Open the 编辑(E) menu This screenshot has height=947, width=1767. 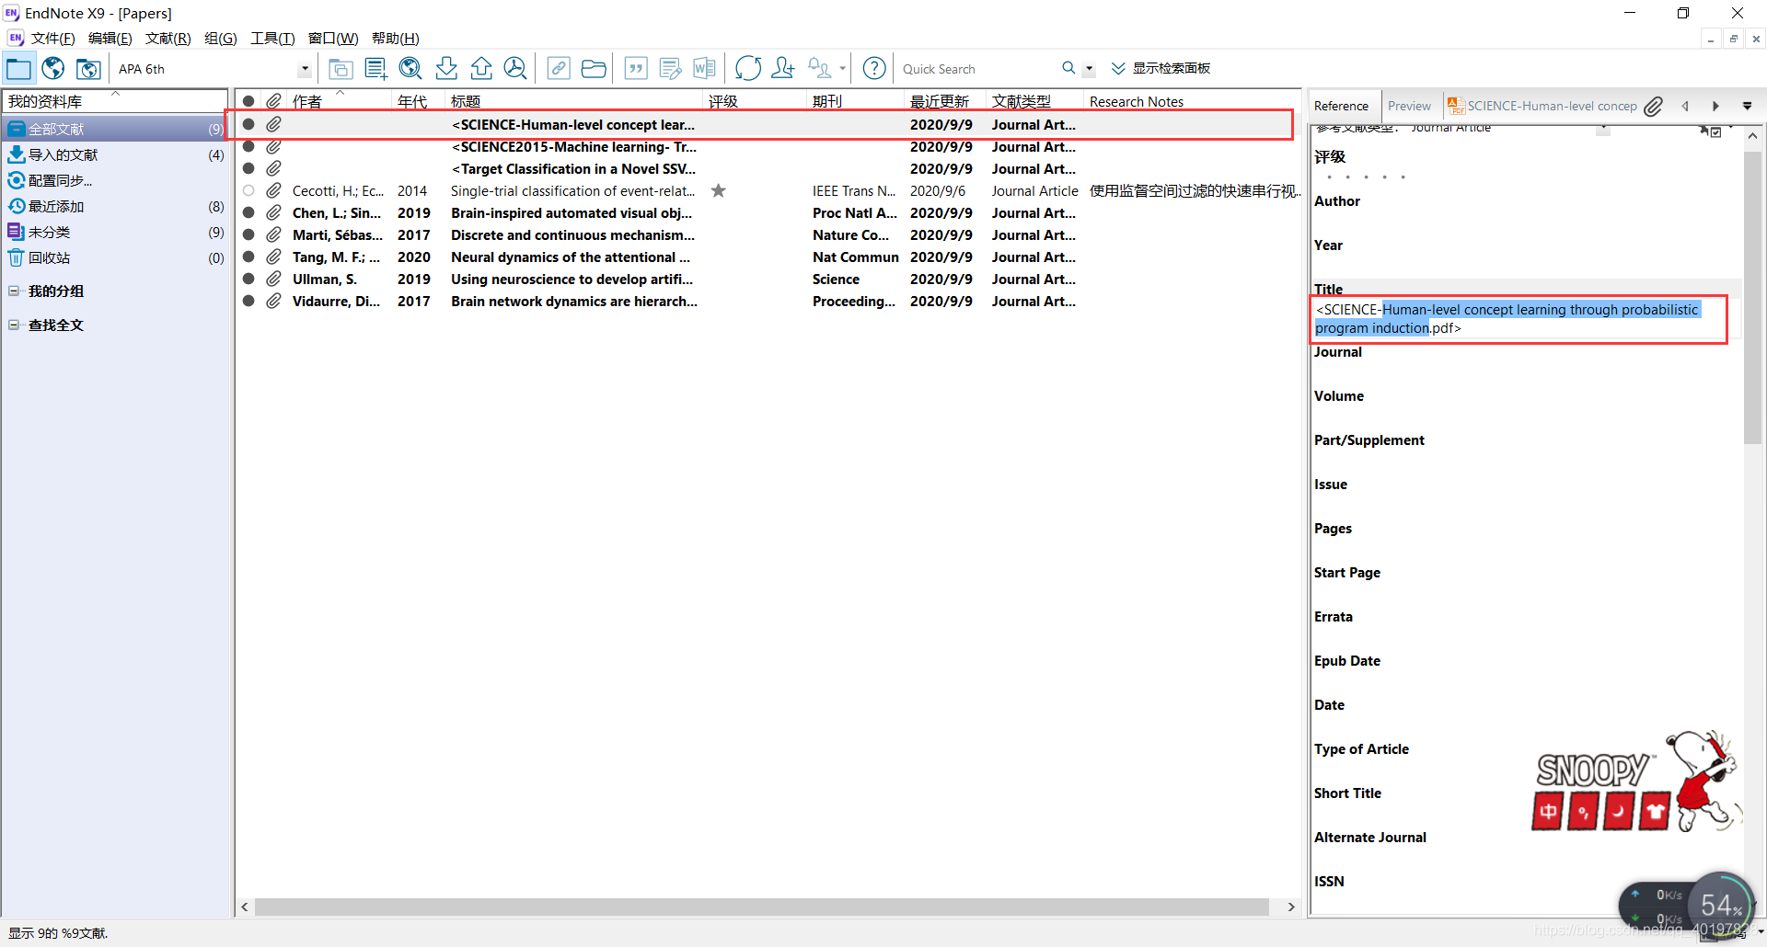click(x=110, y=38)
